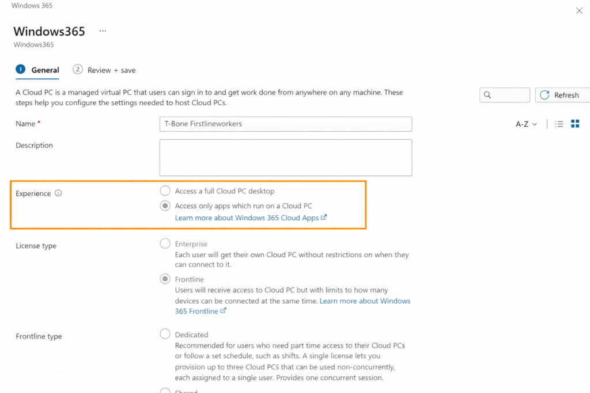Select Access a full Cloud PC desktop
This screenshot has height=393, width=590.
pos(165,191)
